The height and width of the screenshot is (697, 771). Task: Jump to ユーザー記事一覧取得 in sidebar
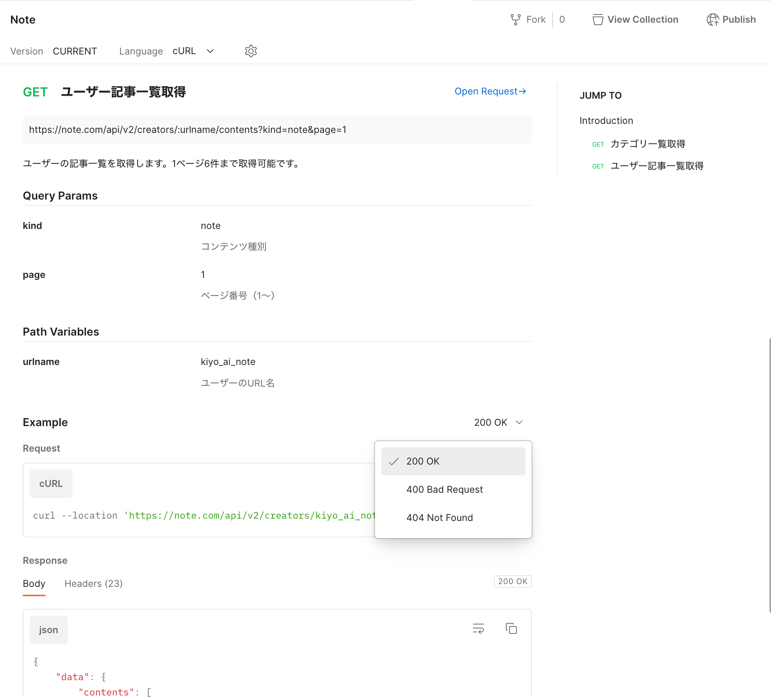coord(648,166)
